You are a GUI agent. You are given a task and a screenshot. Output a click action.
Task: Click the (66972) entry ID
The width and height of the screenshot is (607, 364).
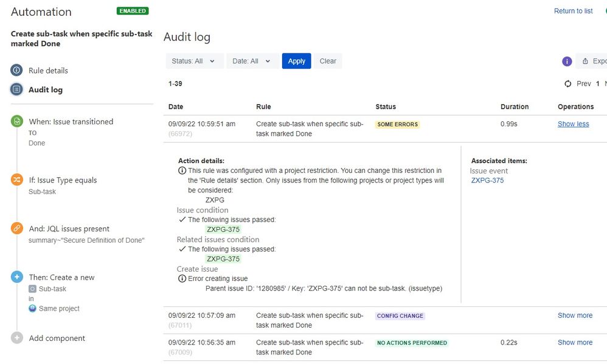tap(180, 133)
